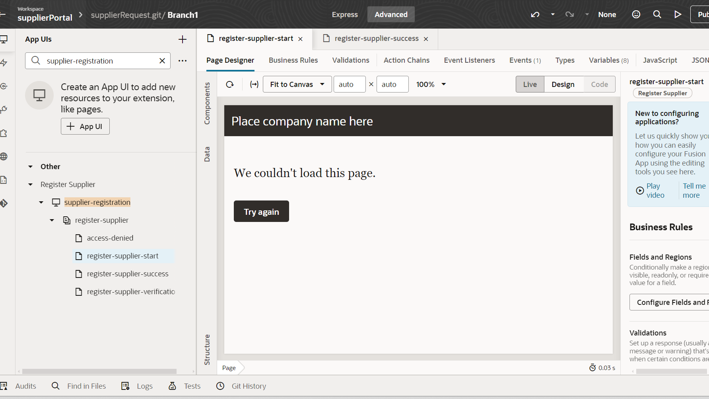Switch canvas to Design mode
Screen dimensions: 709x399
[x=563, y=84]
